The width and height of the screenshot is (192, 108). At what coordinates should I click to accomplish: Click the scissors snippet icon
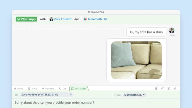(x=169, y=89)
